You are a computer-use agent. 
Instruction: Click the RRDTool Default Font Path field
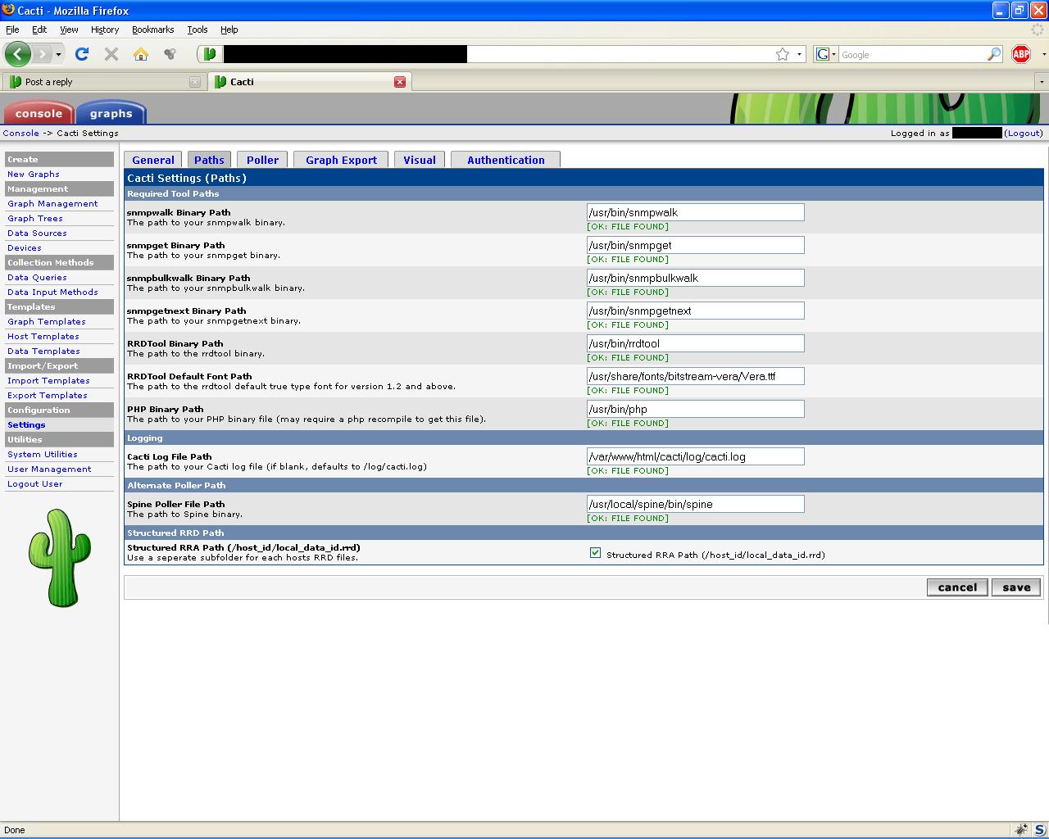pos(696,376)
